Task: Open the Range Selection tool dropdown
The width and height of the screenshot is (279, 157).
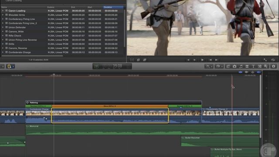Action: point(10,66)
